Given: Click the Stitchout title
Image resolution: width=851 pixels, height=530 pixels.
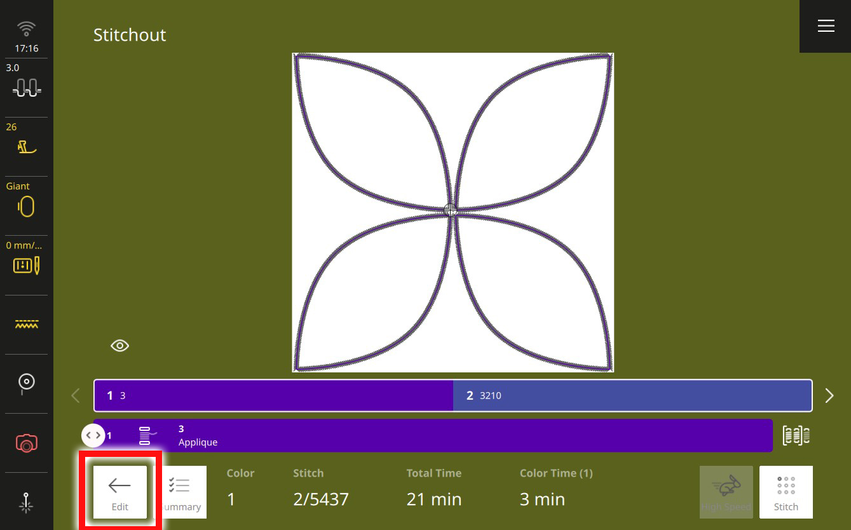Looking at the screenshot, I should tap(130, 34).
